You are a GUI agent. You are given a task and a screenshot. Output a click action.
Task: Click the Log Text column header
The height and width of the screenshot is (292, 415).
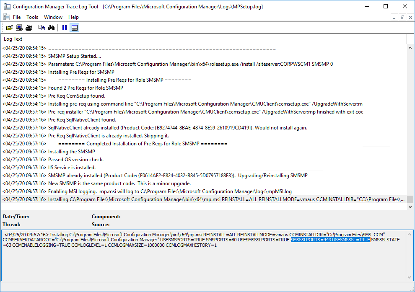click(13, 39)
